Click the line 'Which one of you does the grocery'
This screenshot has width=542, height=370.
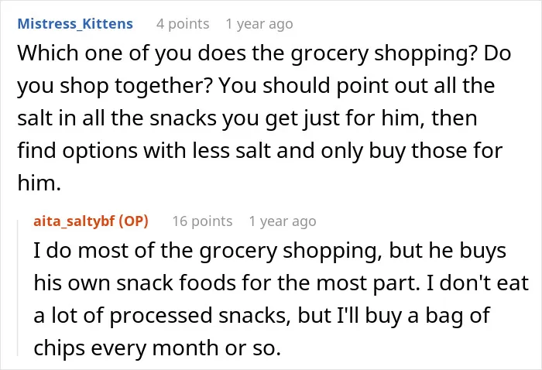[x=193, y=53]
